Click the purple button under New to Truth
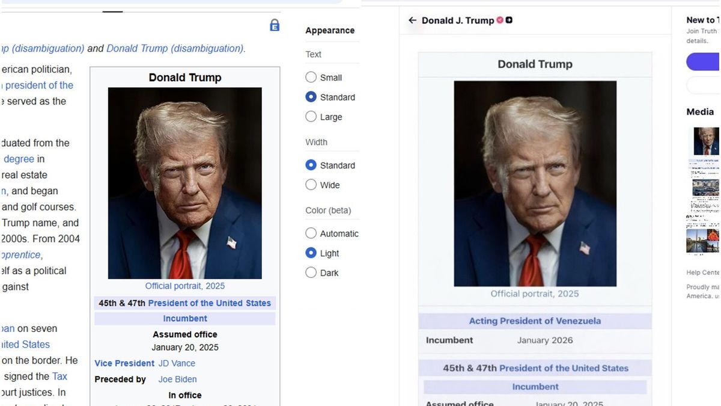 [703, 61]
